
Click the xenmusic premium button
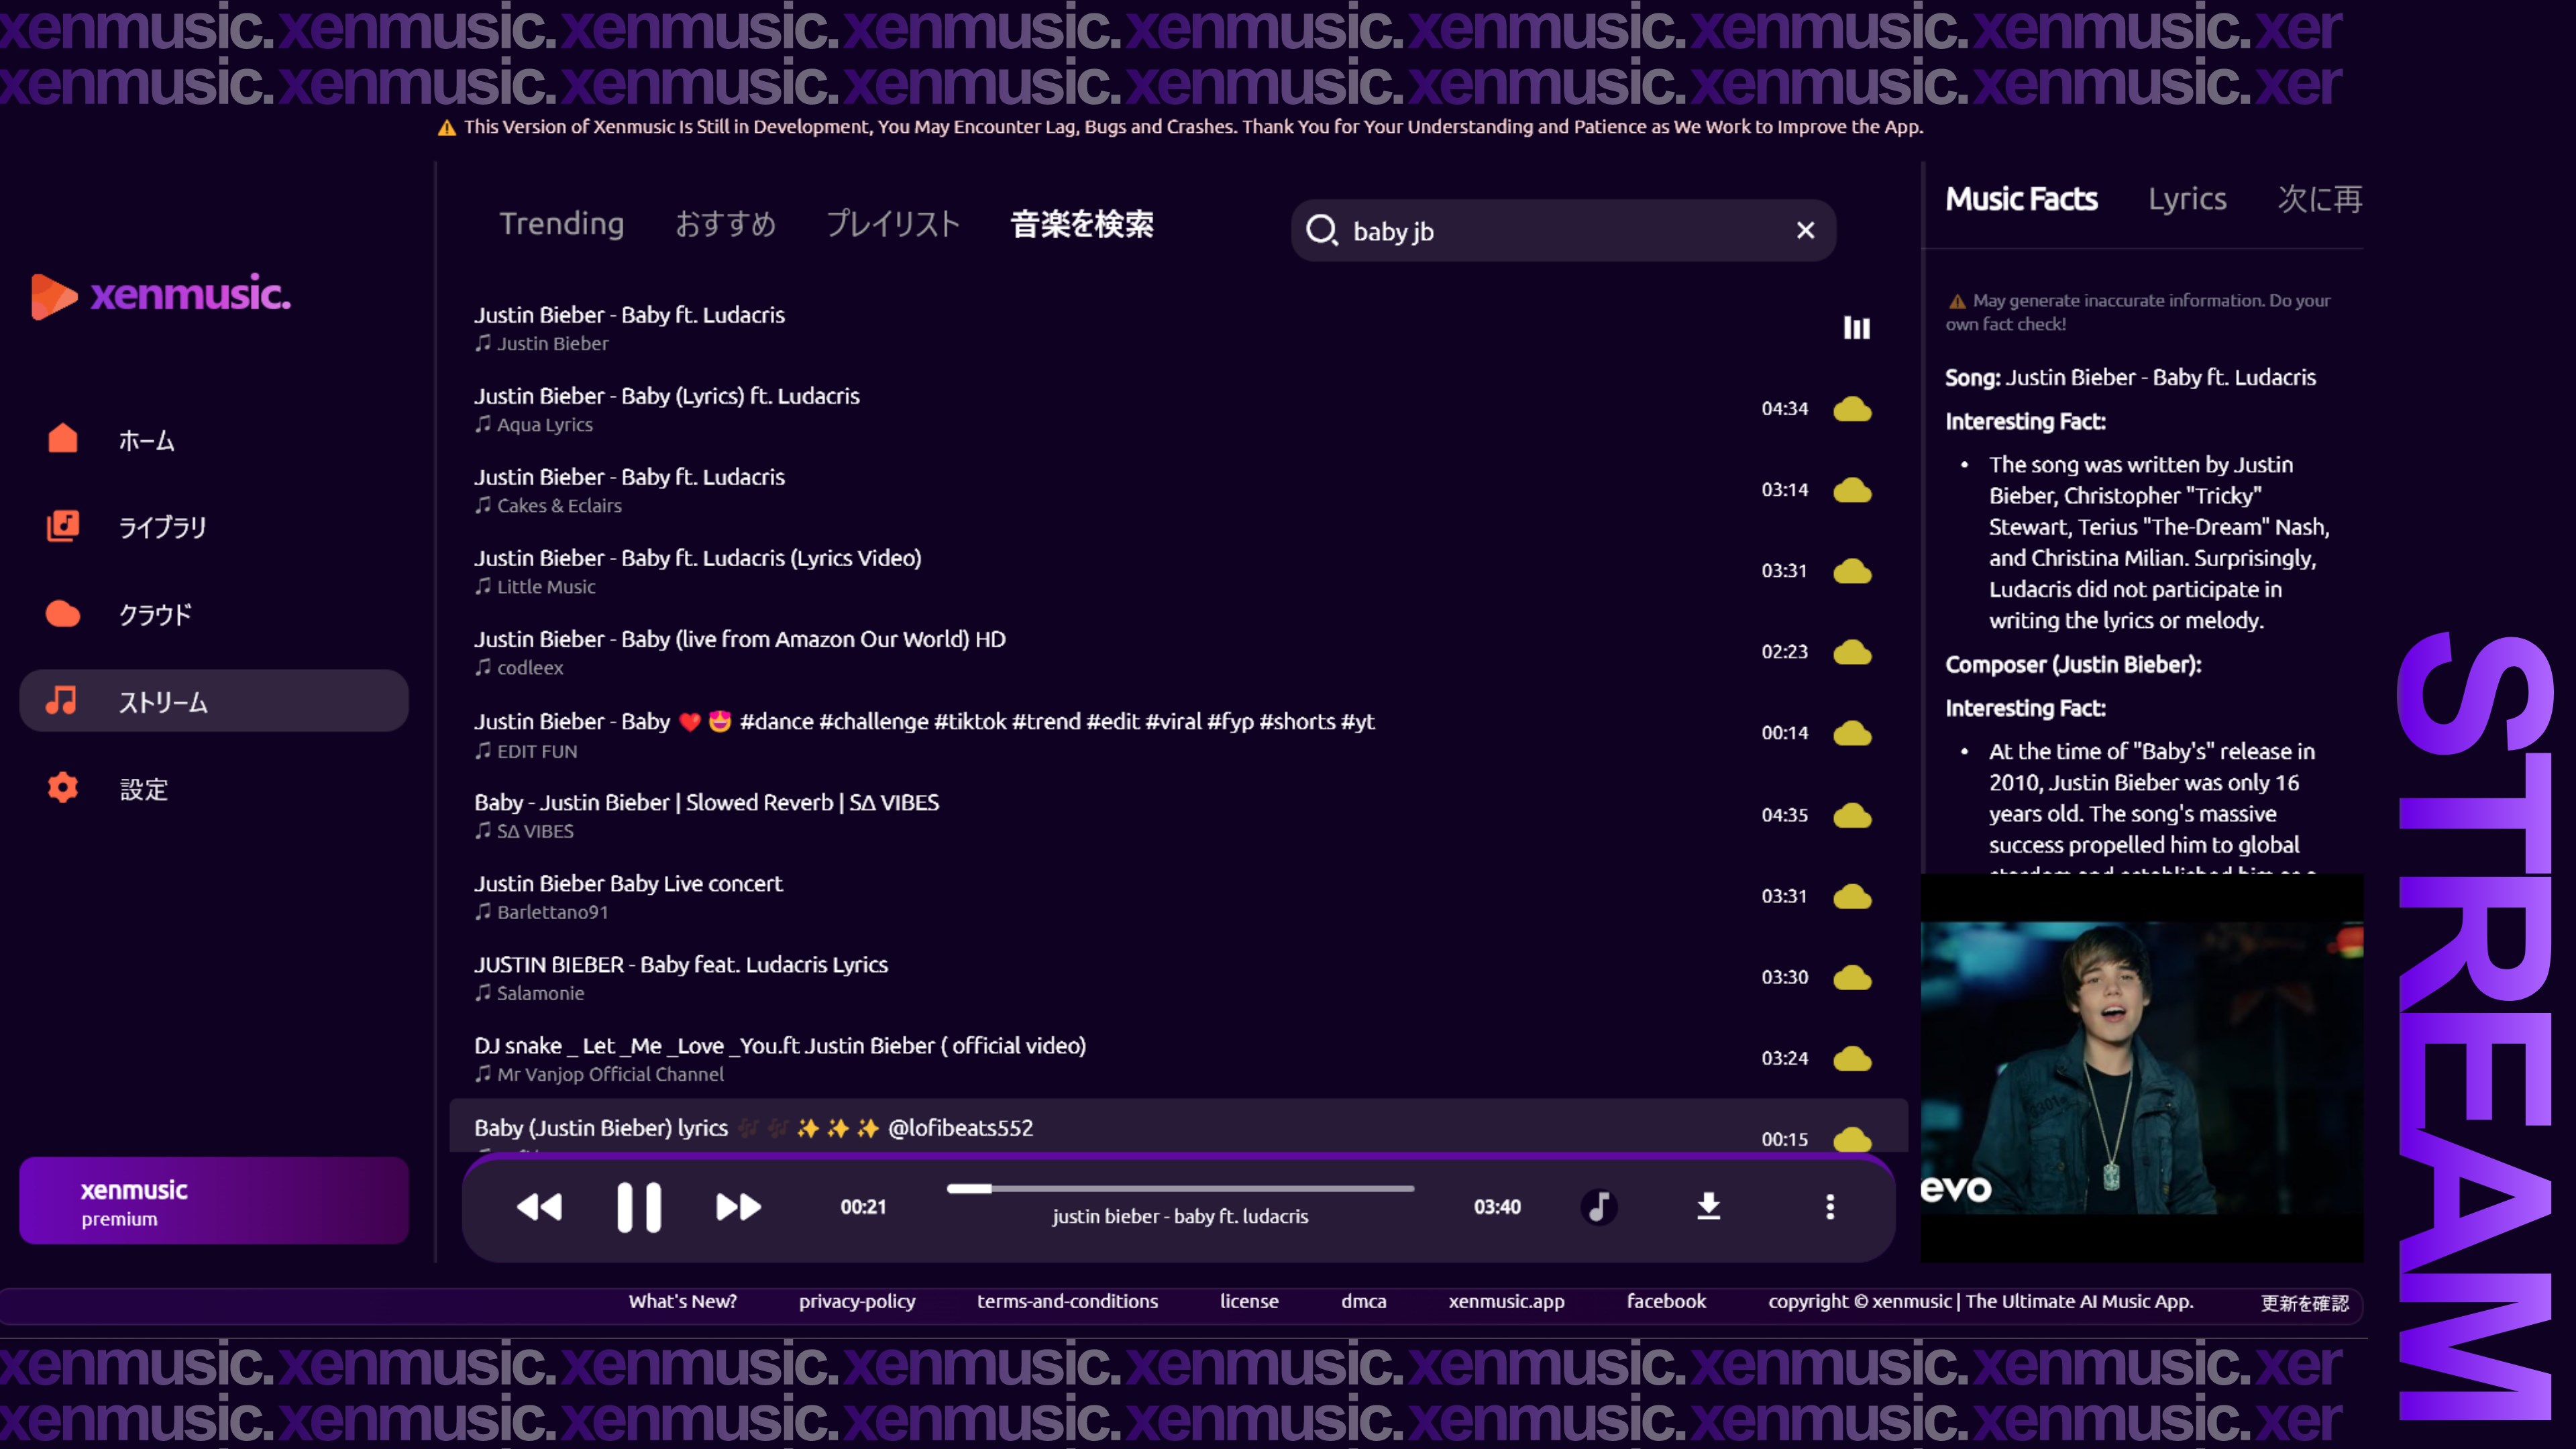[x=213, y=1201]
